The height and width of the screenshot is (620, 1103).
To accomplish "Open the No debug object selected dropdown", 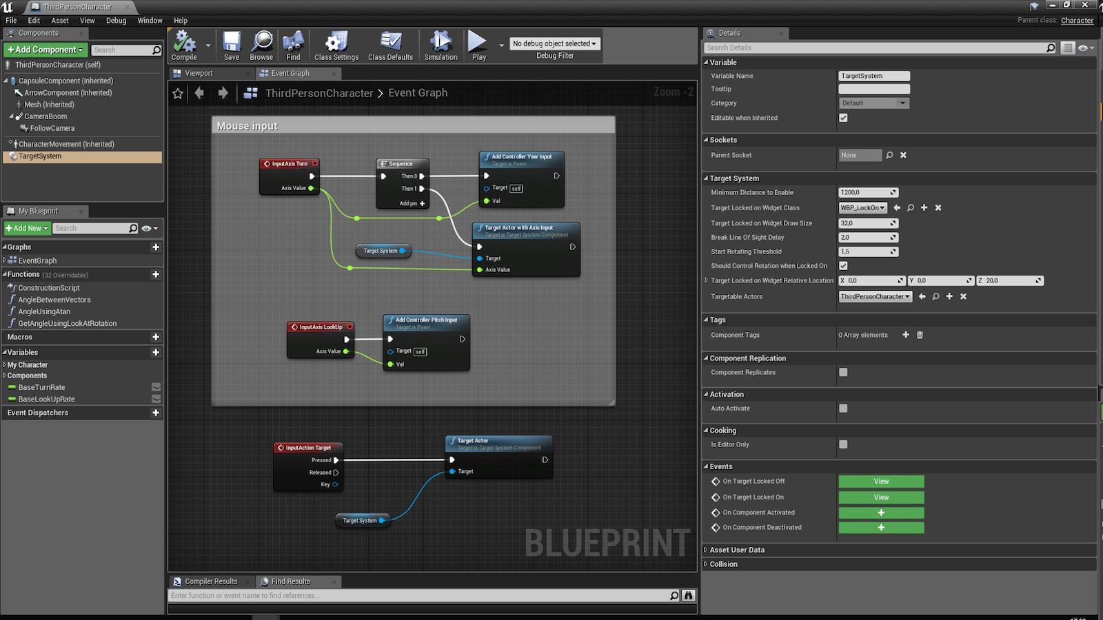I will tap(554, 43).
